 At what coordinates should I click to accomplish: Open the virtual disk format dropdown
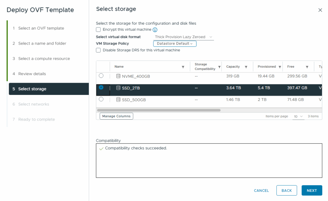tap(183, 37)
